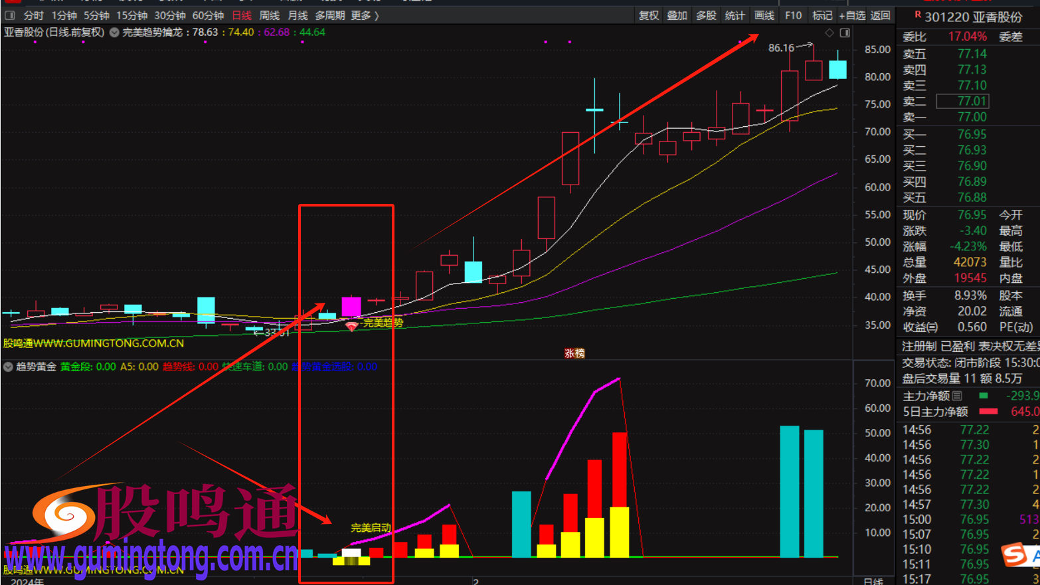This screenshot has height=585, width=1040.
Task: Click the 返回 back button
Action: 880,15
